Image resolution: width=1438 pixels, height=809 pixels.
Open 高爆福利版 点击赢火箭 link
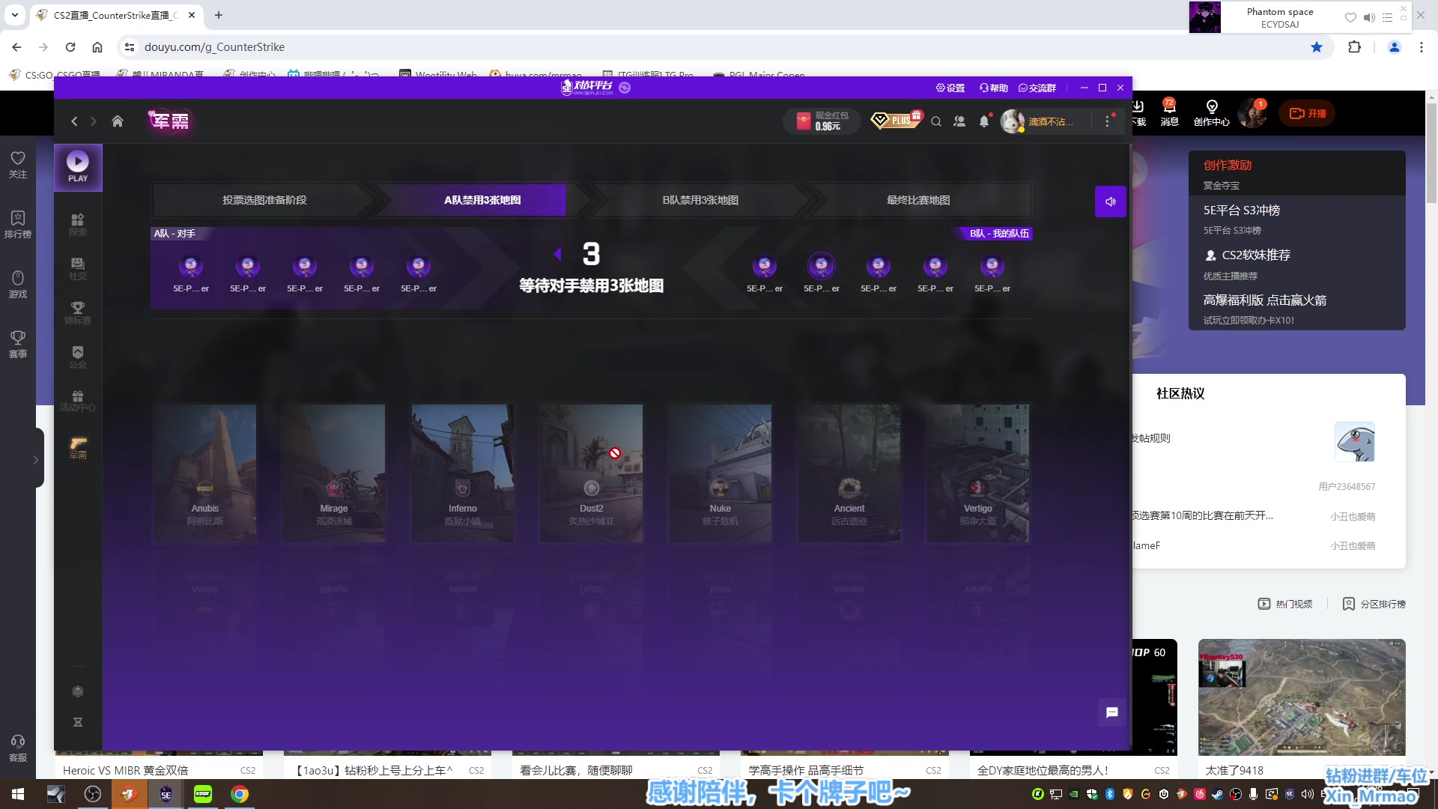click(1265, 300)
